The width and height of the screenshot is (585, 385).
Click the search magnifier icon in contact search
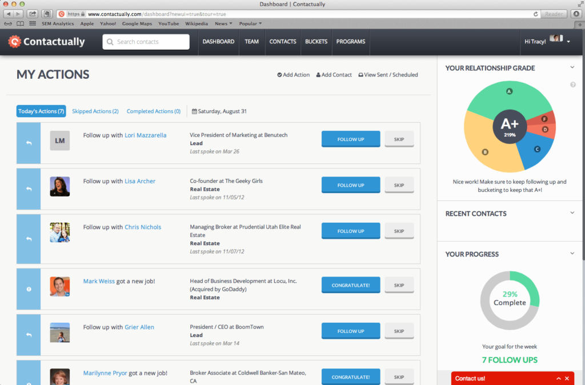(x=110, y=42)
